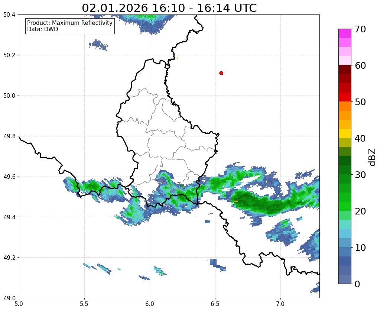Select the 'Product: Maximum Reflectivity' text
Viewport: 380px width, 310px height.
click(x=70, y=23)
